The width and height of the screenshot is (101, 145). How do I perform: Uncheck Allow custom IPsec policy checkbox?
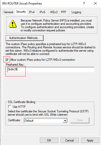pos(7,60)
